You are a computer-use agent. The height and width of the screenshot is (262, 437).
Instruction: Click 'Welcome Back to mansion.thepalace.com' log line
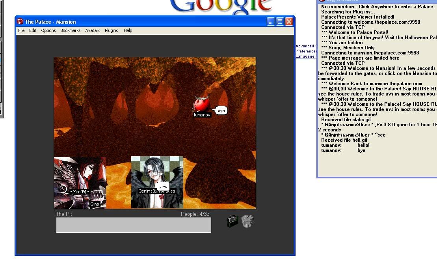tap(372, 83)
